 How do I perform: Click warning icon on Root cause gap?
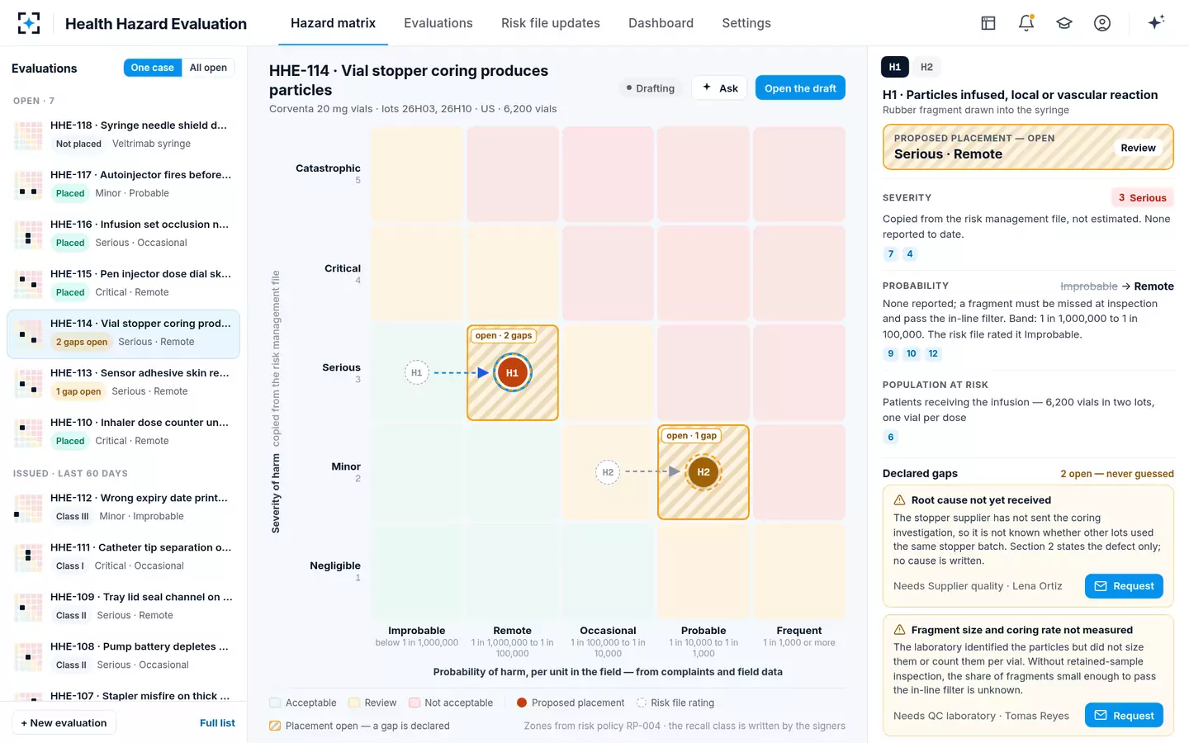[x=900, y=500]
